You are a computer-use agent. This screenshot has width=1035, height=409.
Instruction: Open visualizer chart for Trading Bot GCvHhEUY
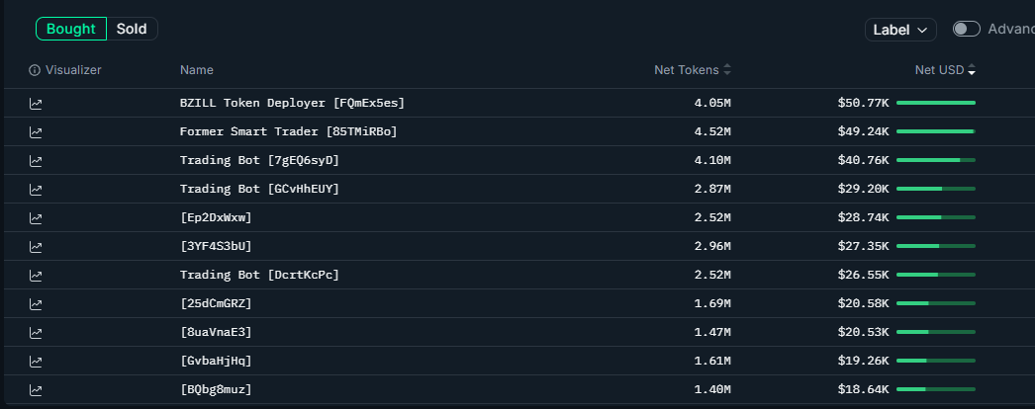pos(36,190)
